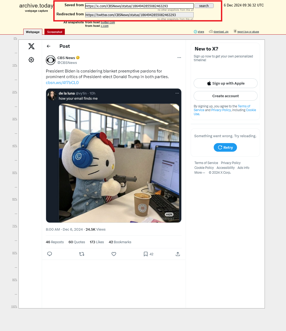Open Hello Kitty image thumbnail
Screen dimensions: 286x331
point(119,163)
